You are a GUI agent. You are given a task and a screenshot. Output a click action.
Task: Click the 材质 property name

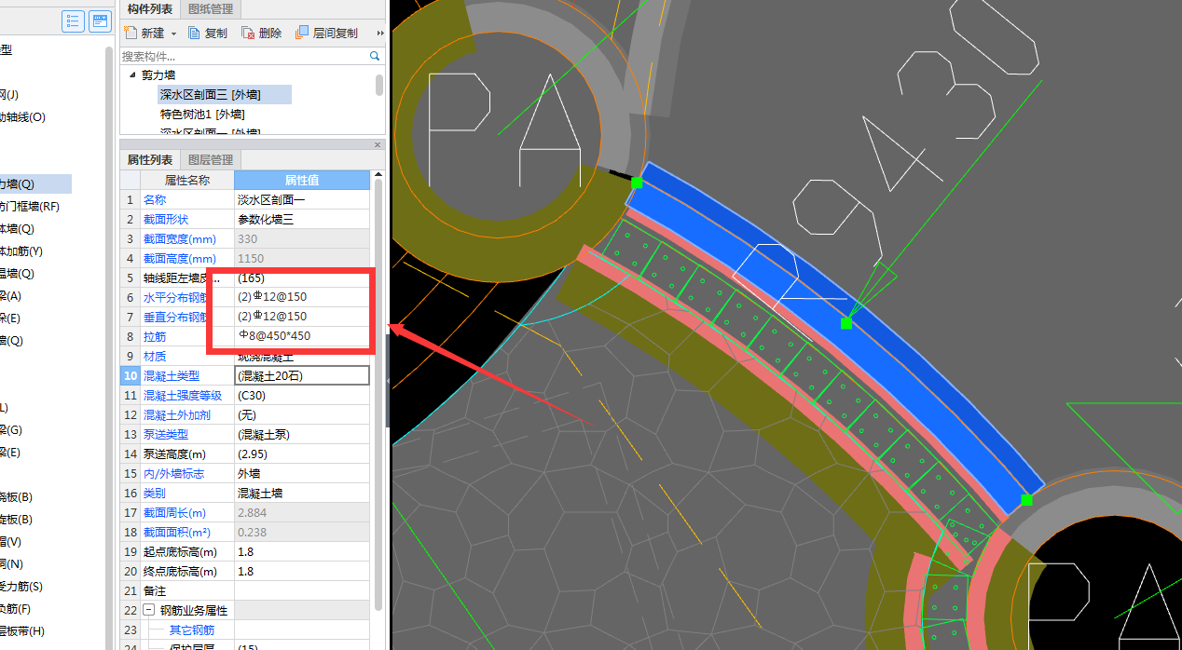pyautogui.click(x=155, y=356)
